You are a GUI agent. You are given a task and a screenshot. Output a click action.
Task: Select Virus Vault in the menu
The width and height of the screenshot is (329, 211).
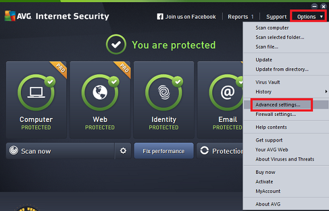coord(268,82)
